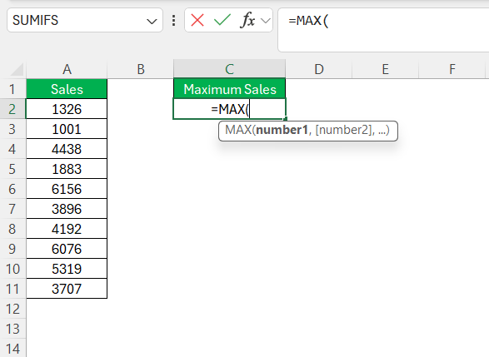Select cell with value 6156

[67, 189]
